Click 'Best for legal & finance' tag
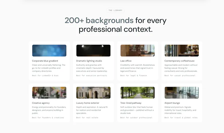 point(134,75)
